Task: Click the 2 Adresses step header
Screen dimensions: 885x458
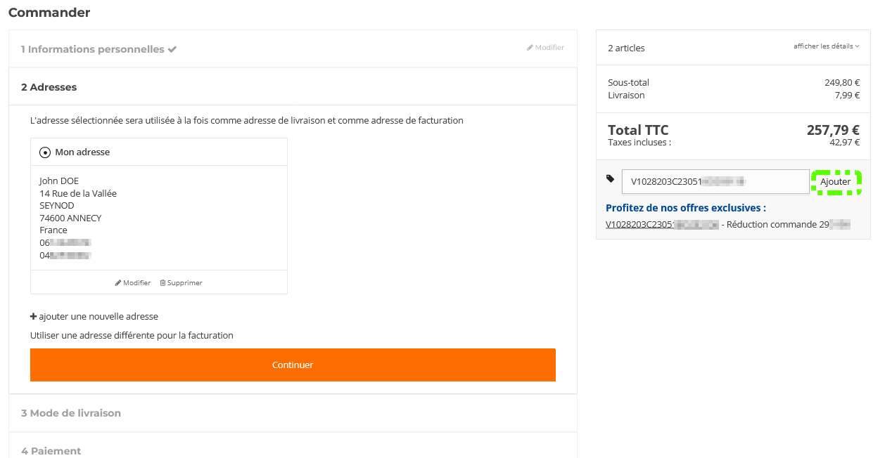Action: tap(49, 87)
